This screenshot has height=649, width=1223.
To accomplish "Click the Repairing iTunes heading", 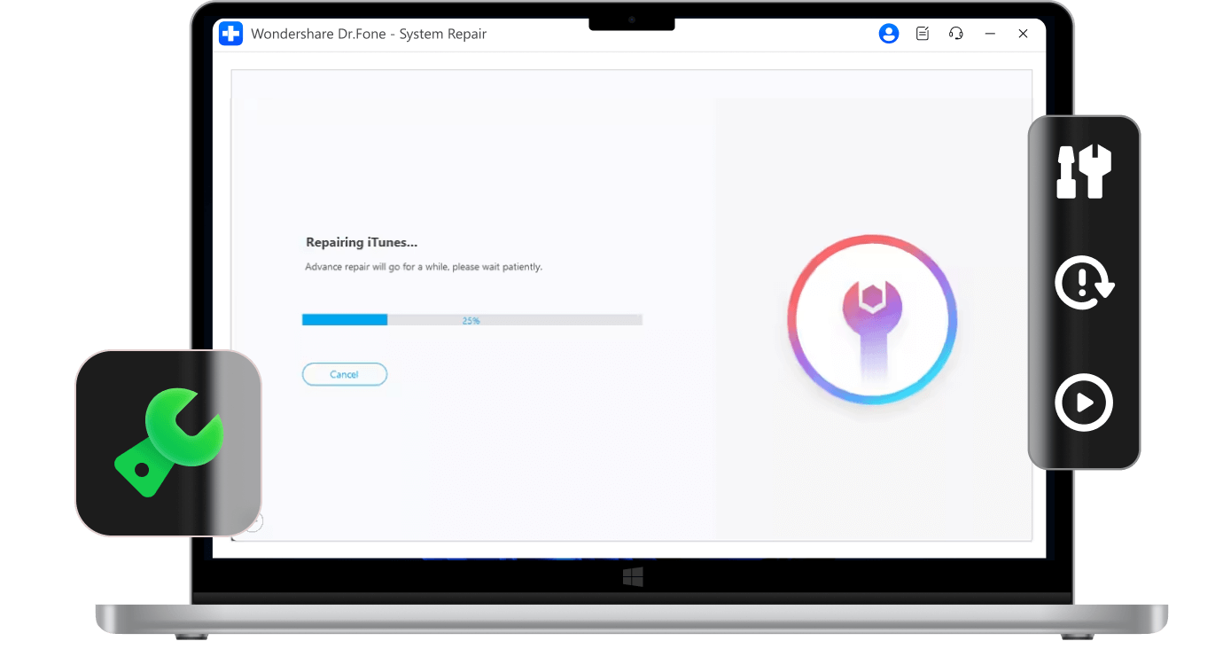I will [362, 242].
